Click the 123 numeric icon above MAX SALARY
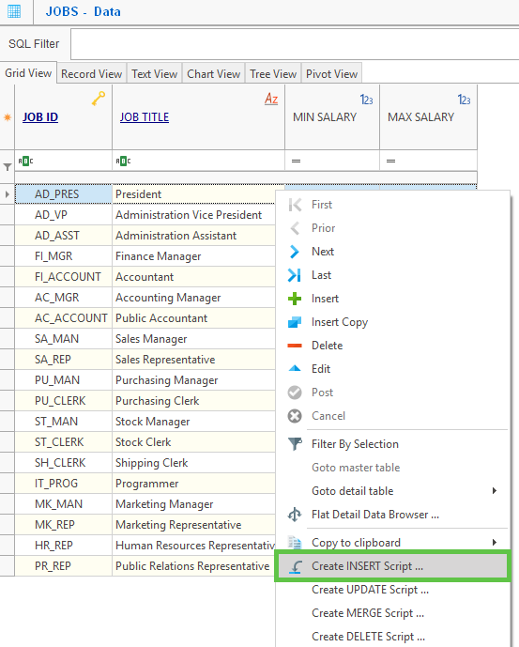This screenshot has width=519, height=647. [465, 100]
